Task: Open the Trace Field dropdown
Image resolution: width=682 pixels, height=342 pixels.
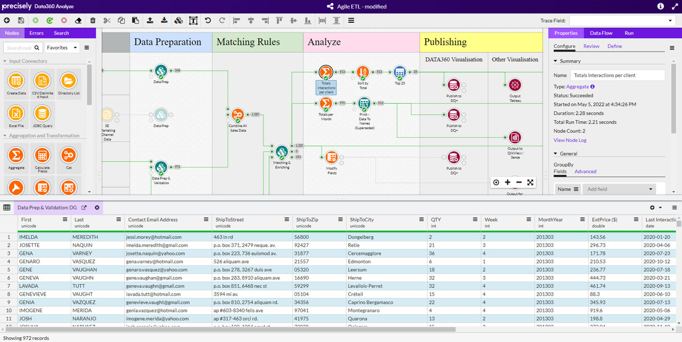Action: pos(622,21)
